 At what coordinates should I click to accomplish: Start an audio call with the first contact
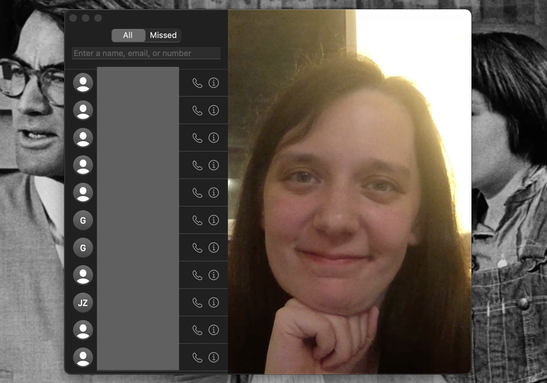tap(197, 83)
